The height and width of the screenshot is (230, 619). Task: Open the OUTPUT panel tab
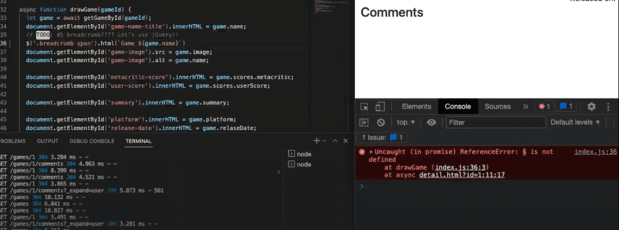[x=47, y=141]
